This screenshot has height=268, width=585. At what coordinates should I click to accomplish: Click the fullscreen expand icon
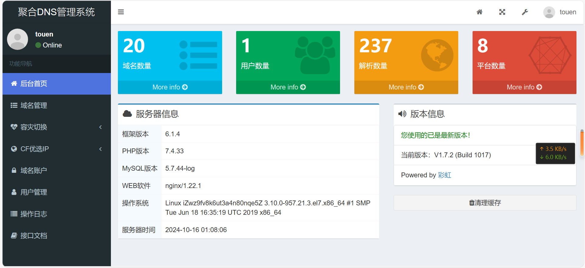point(502,12)
